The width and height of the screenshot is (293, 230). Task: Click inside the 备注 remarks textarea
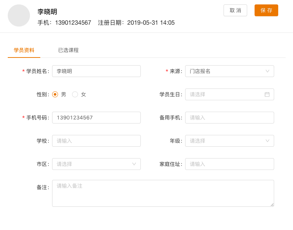tap(163, 193)
